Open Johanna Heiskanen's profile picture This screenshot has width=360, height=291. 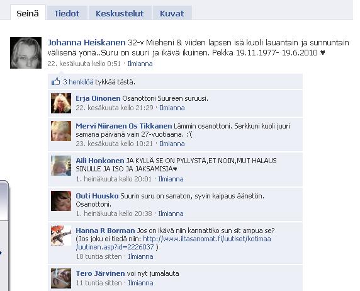(26, 53)
